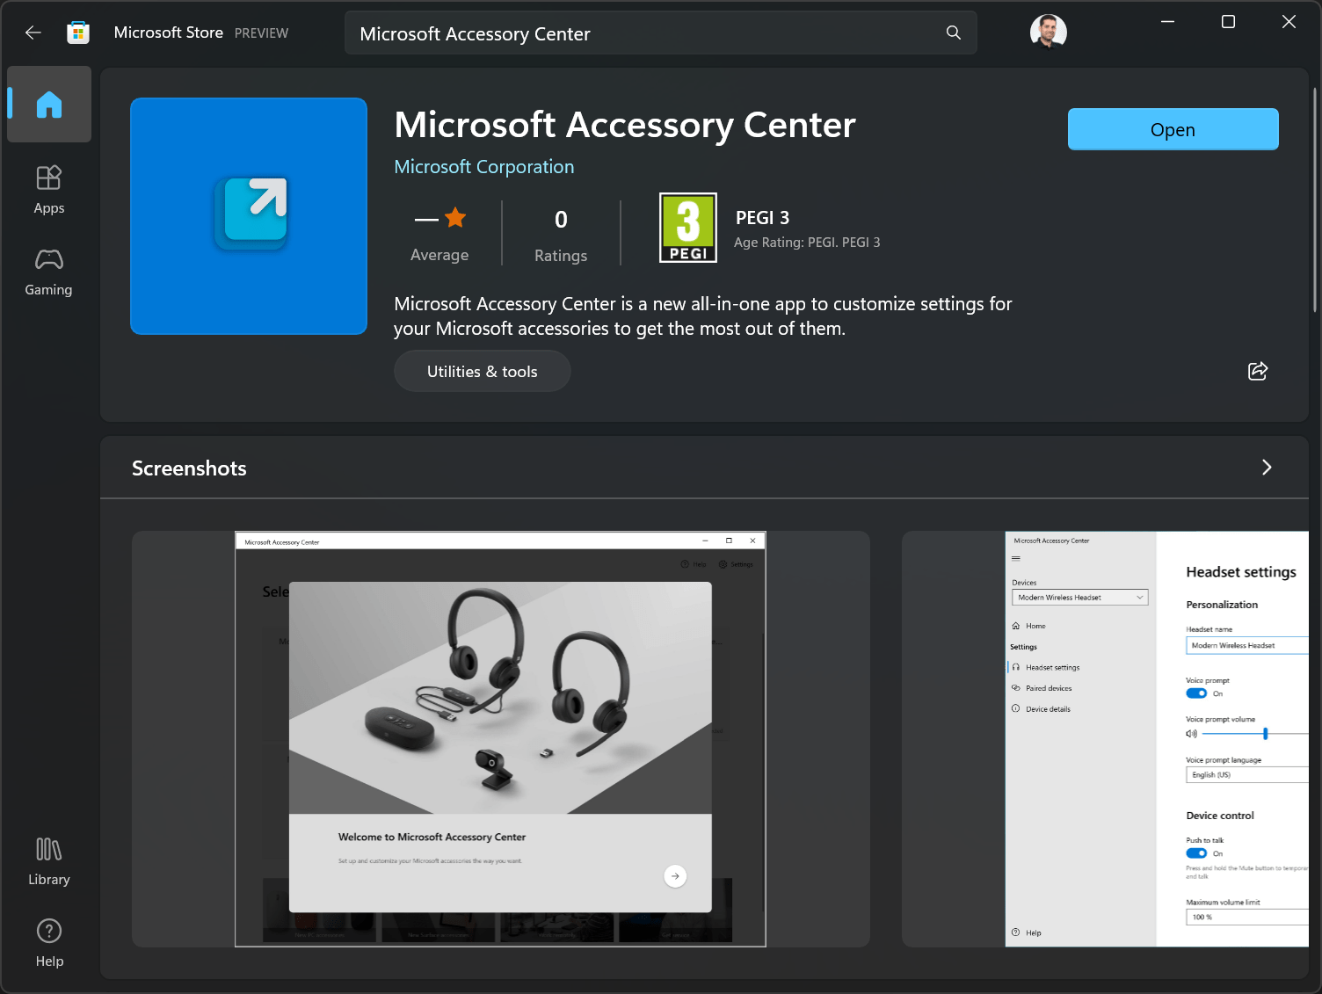
Task: Click the search magnifier icon
Action: pos(953,33)
